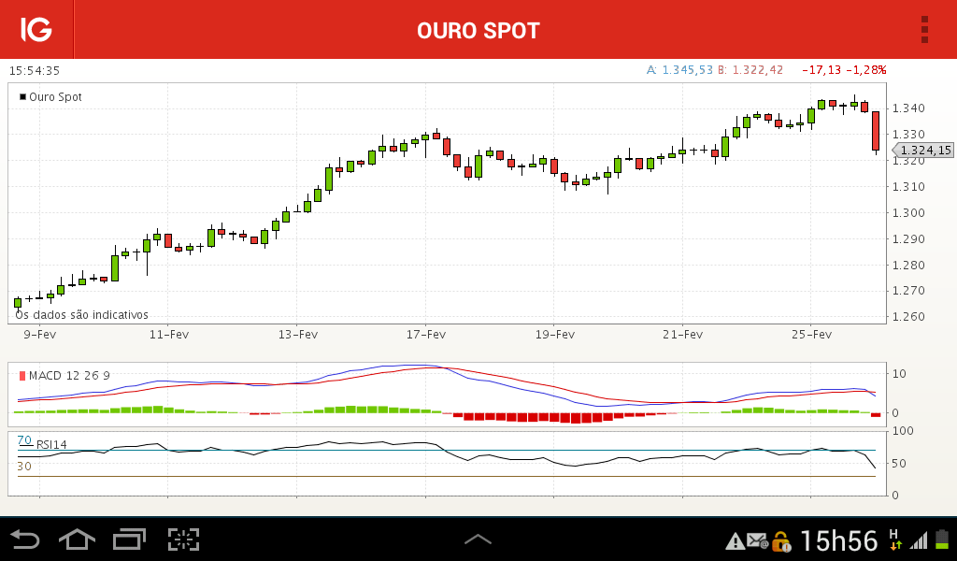Tap the OURO SPOT title
This screenshot has width=957, height=561.
478,31
